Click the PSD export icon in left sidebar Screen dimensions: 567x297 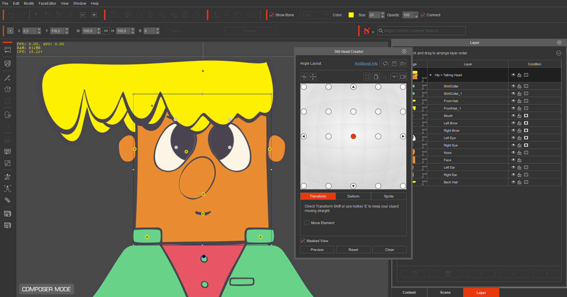[8, 214]
